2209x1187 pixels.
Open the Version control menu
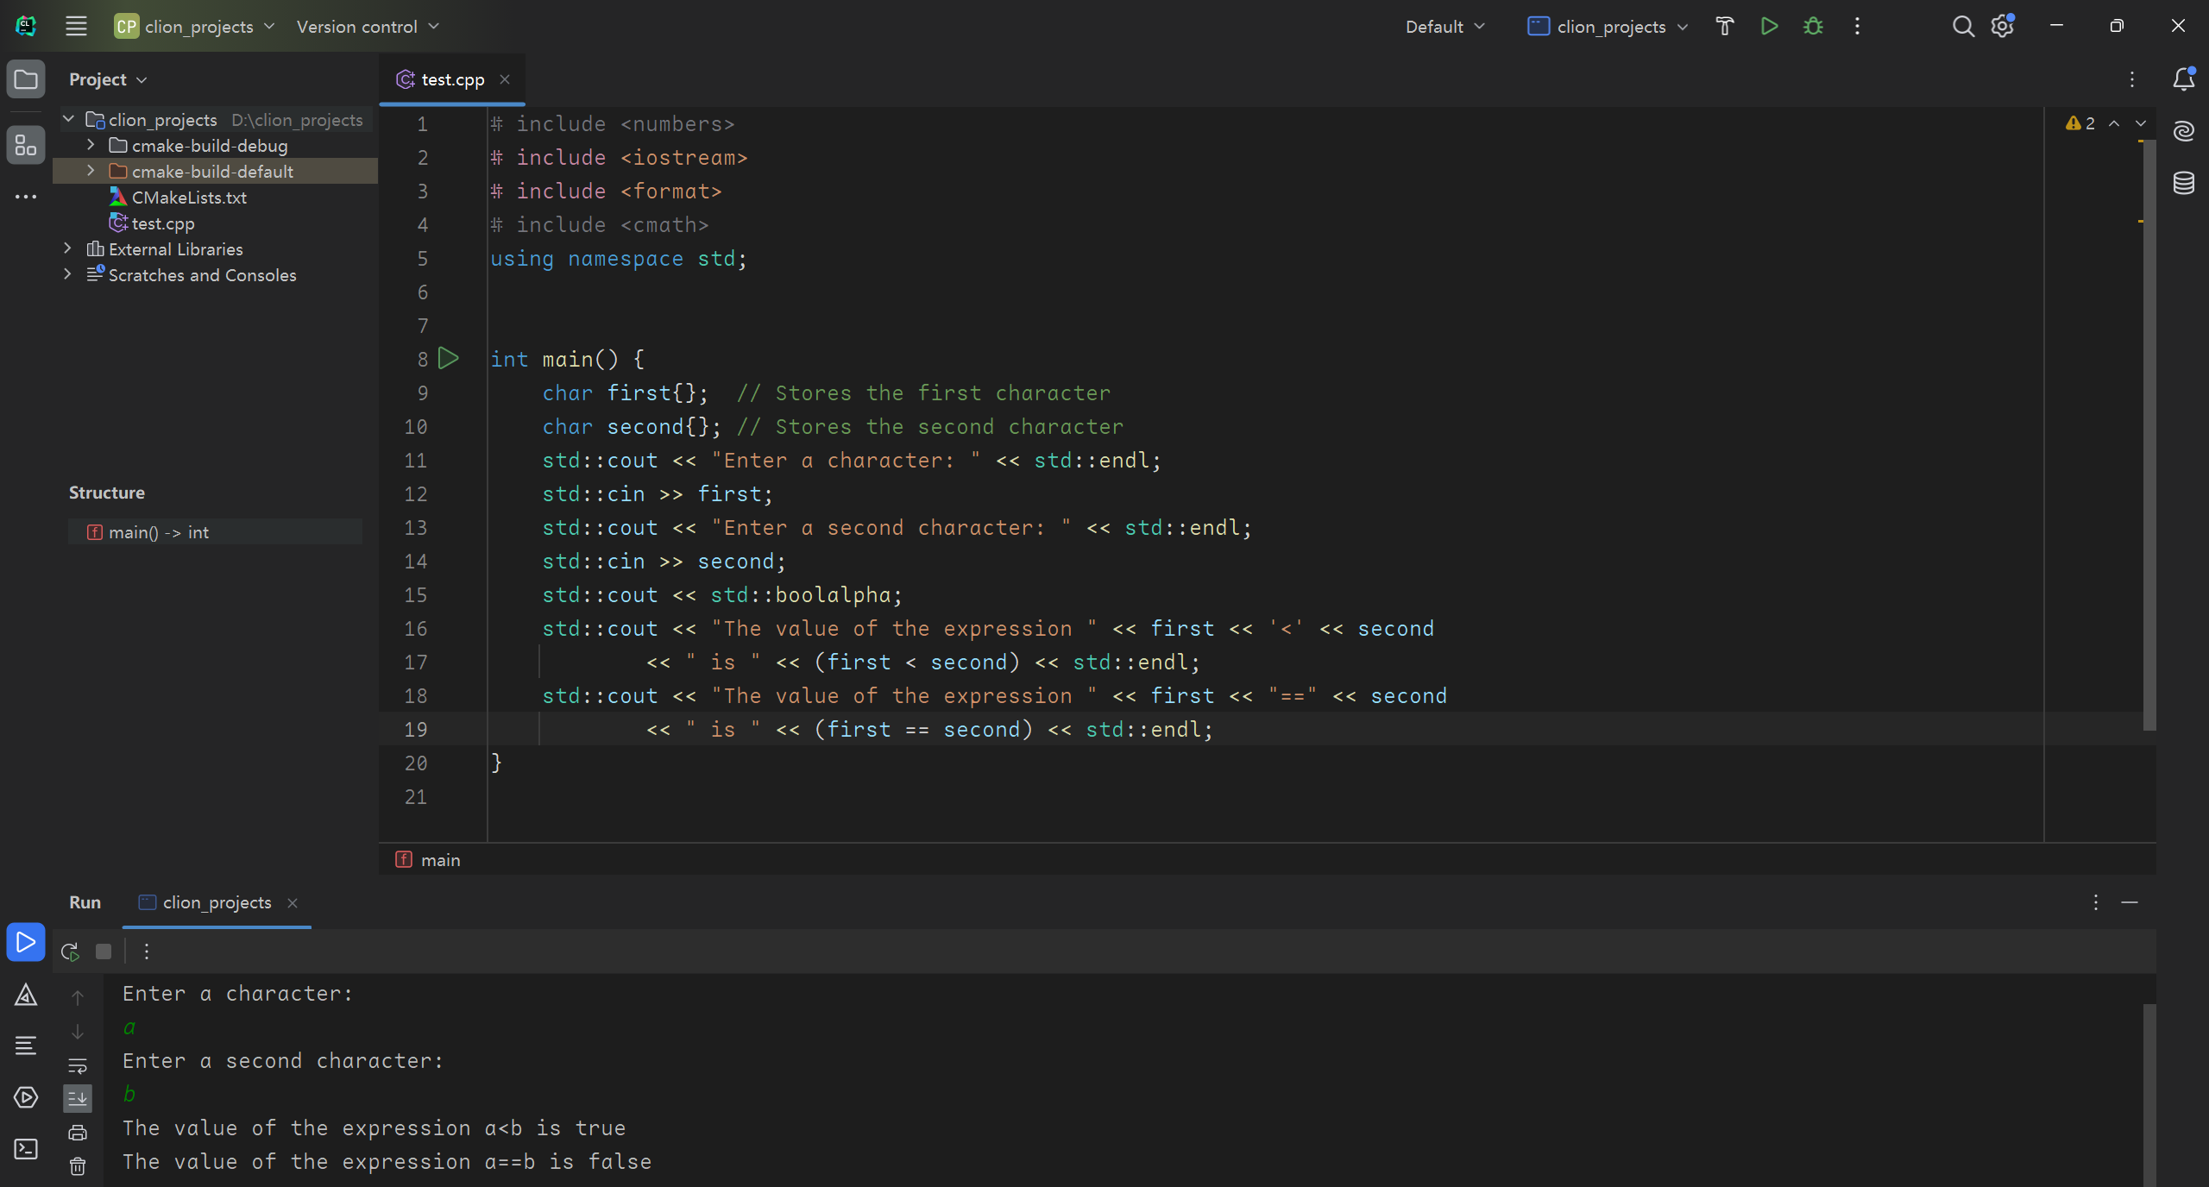(367, 27)
